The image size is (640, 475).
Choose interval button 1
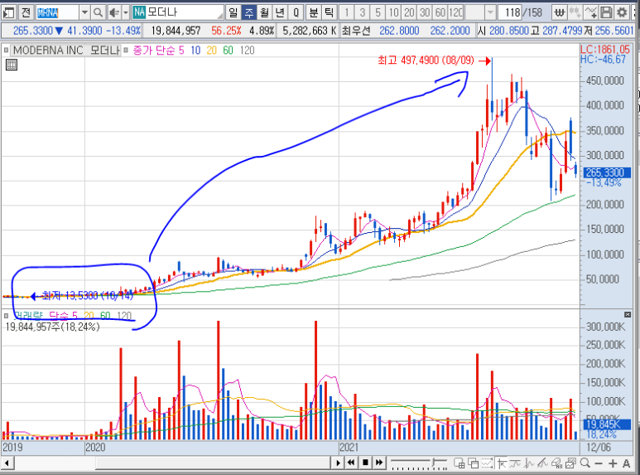pos(347,12)
